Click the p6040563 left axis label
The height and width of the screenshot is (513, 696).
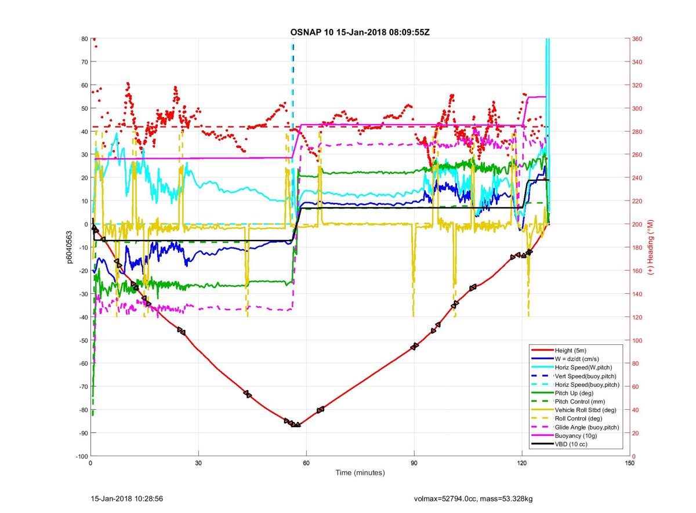68,248
